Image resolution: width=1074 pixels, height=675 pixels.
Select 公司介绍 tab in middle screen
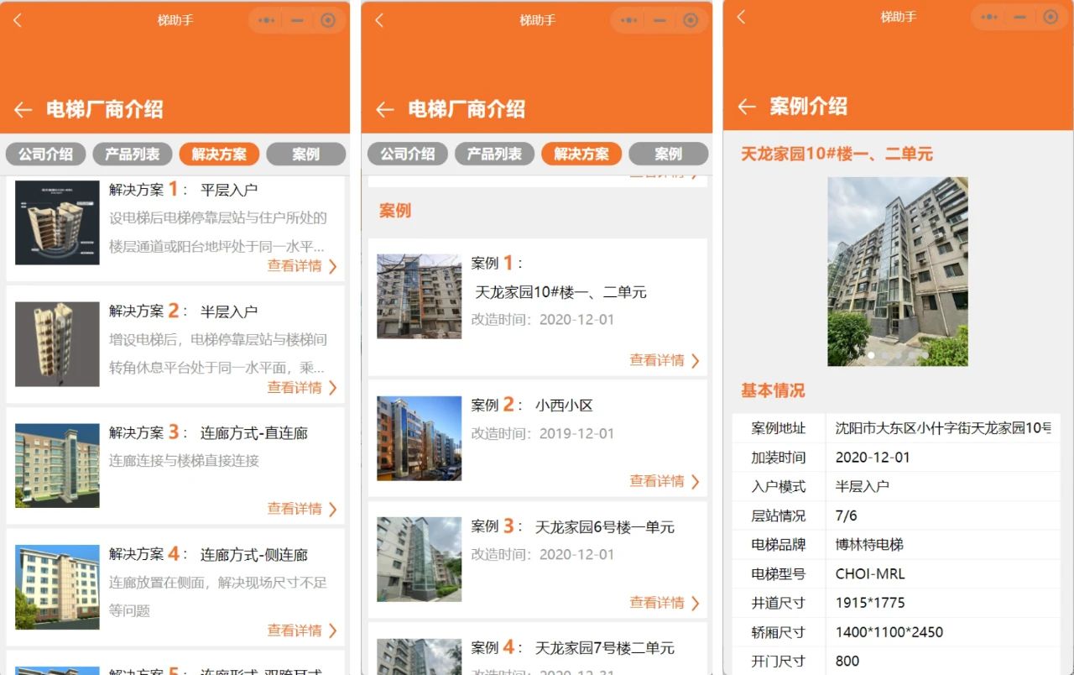click(408, 154)
